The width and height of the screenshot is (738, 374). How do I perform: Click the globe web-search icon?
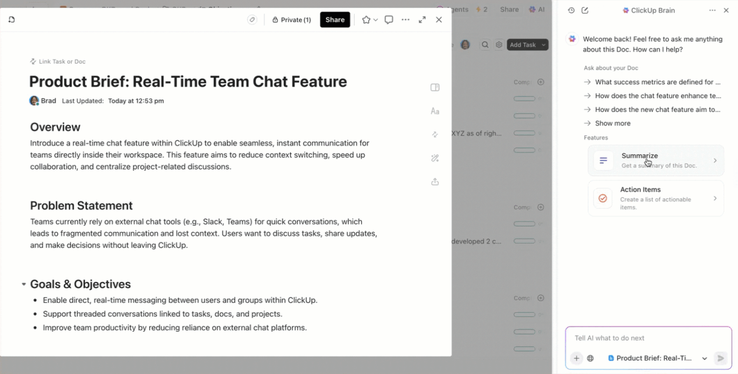(590, 358)
